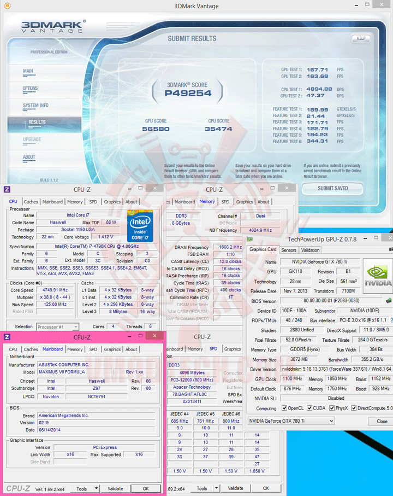Click the GPU score value 56580

tap(156, 129)
